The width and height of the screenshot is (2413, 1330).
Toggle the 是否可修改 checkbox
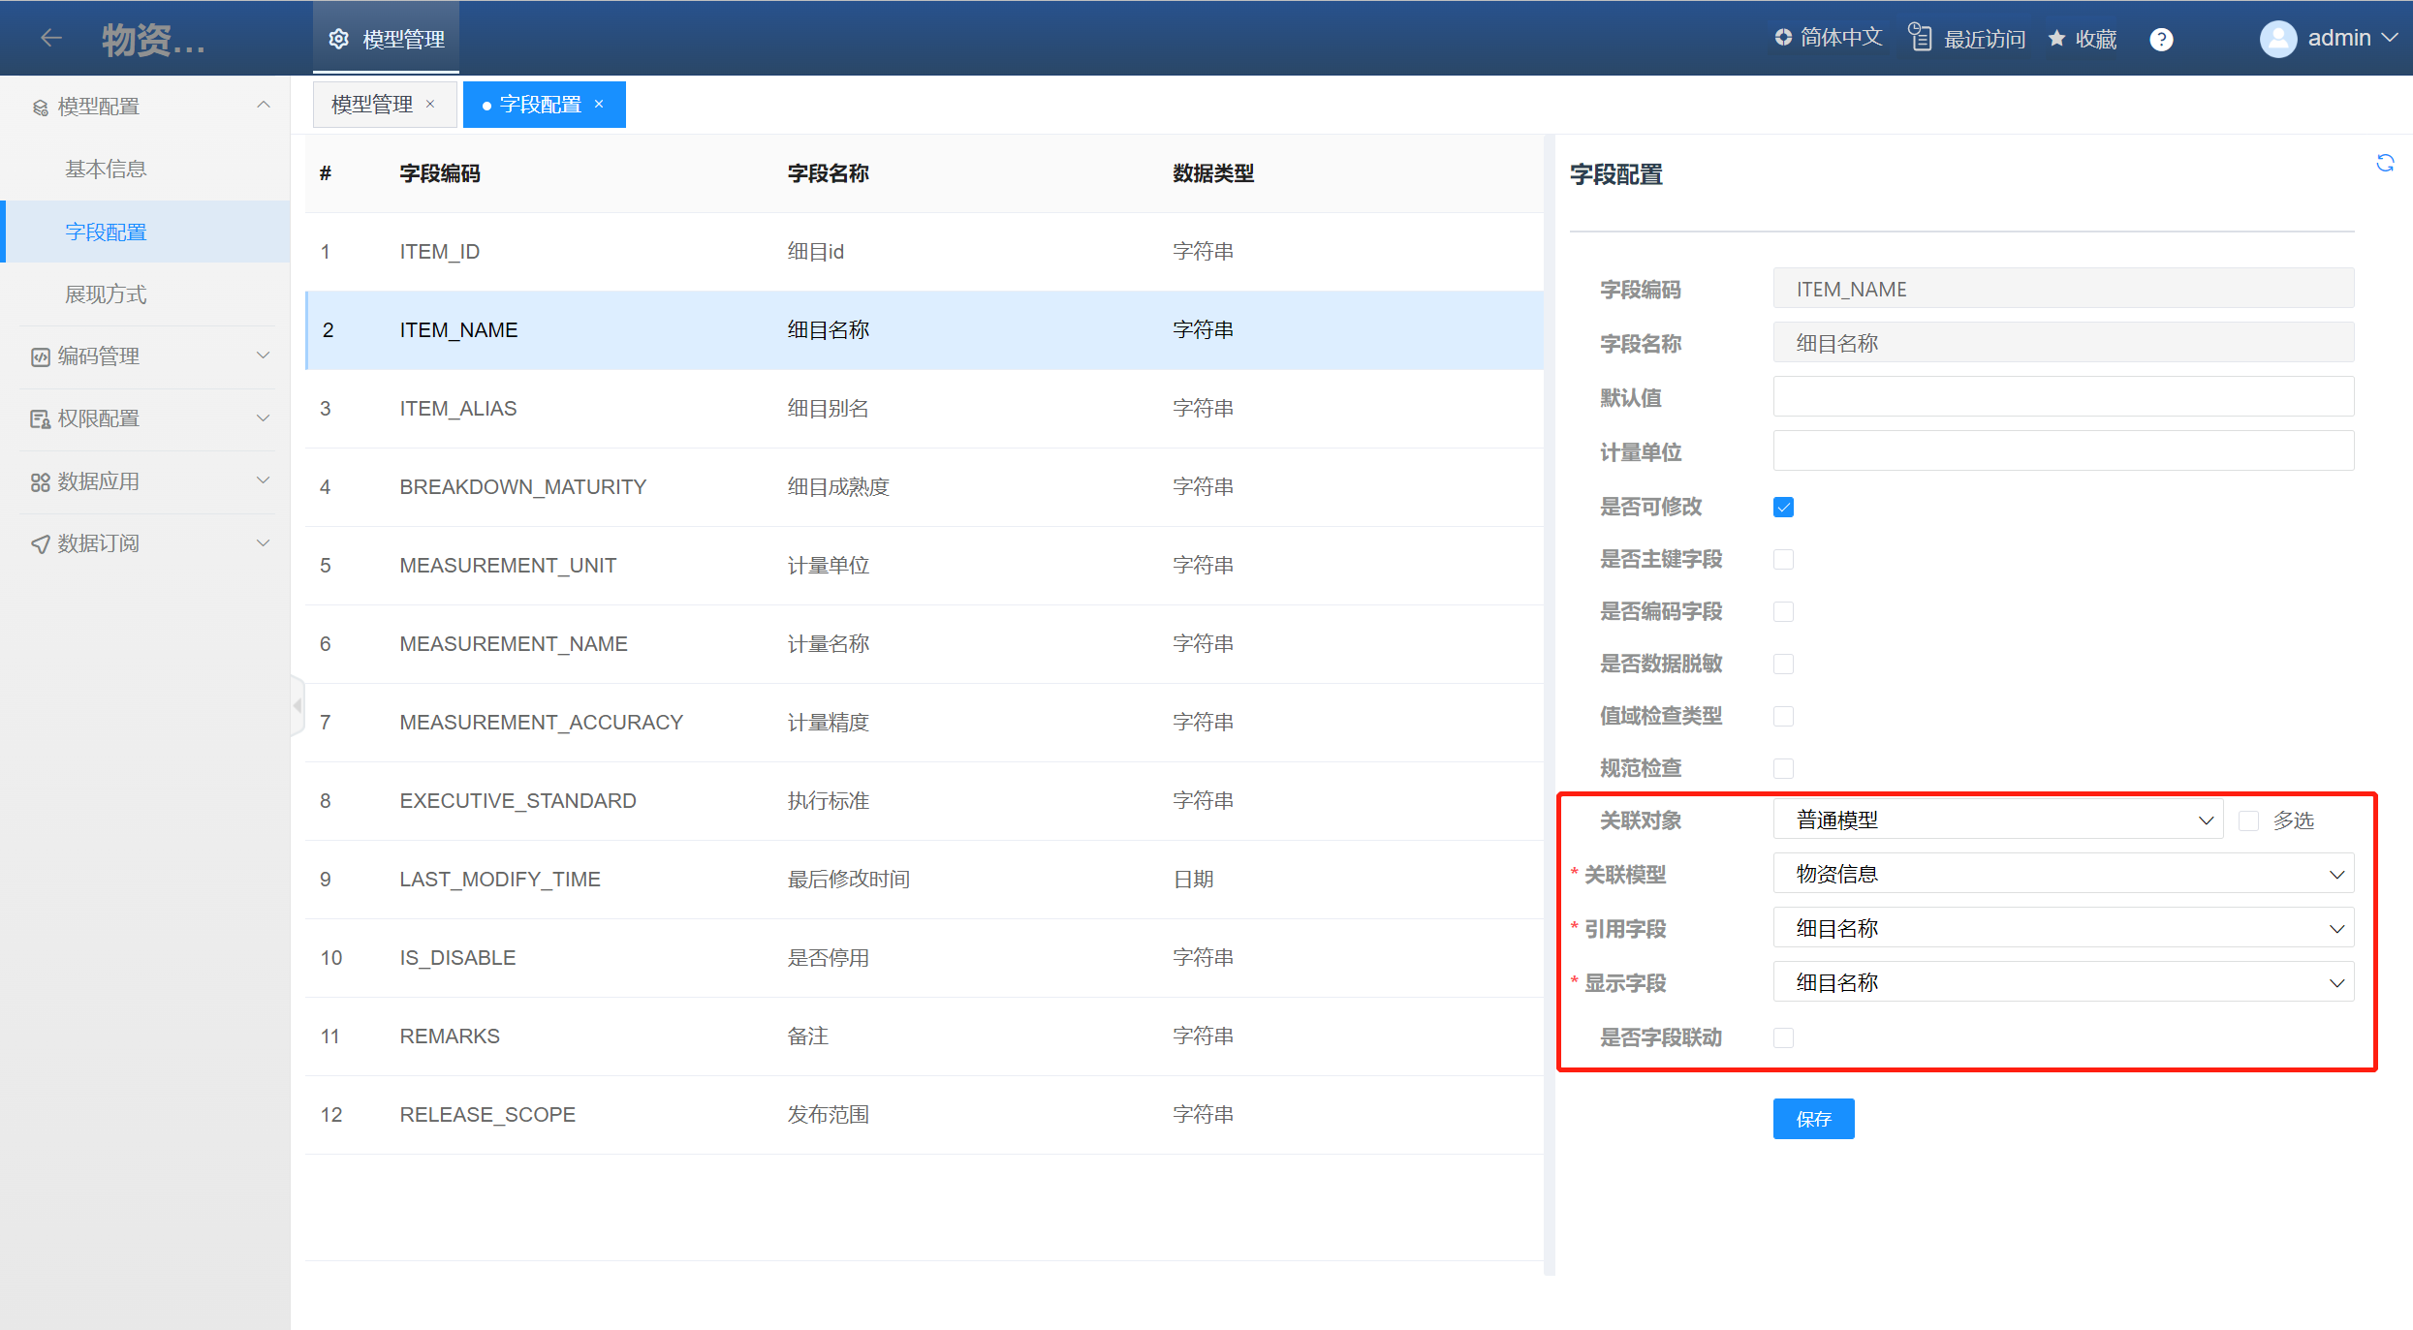pyautogui.click(x=1783, y=507)
